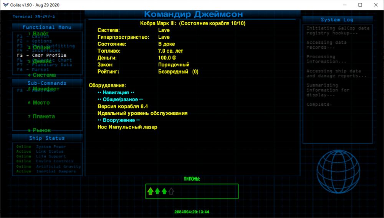Select the empty gray pylon slot icon
The width and height of the screenshot is (384, 218).
coord(171,191)
